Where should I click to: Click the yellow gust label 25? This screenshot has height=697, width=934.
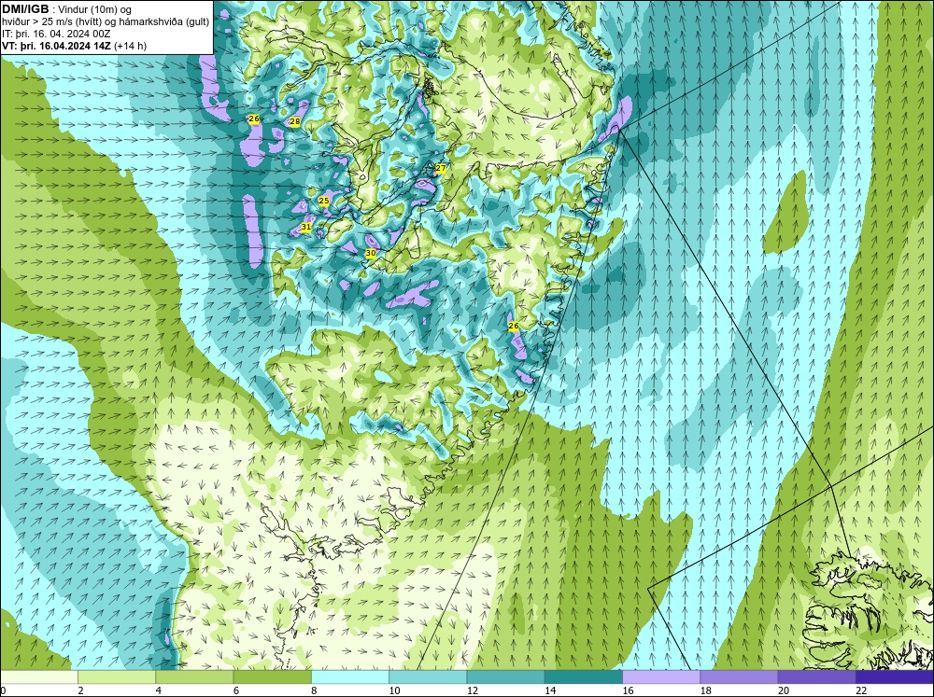324,202
